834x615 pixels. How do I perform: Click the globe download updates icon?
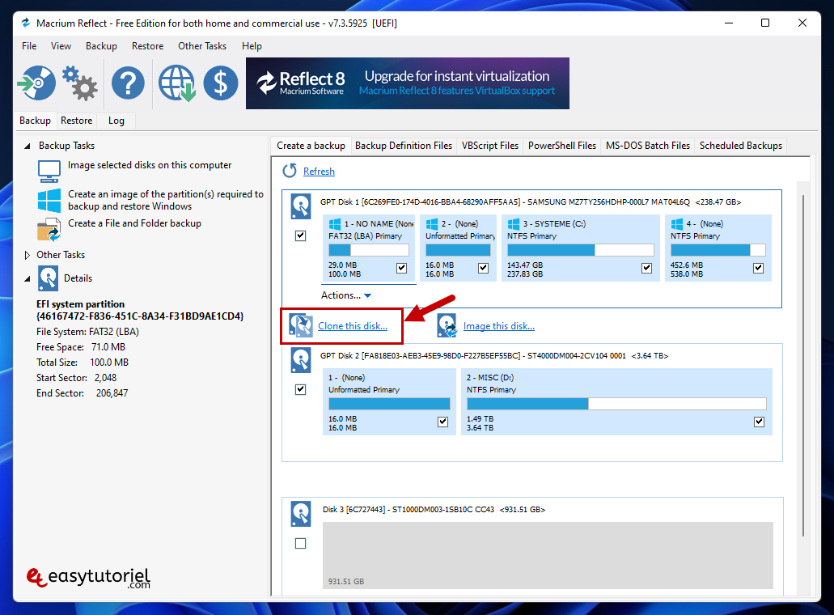click(176, 83)
